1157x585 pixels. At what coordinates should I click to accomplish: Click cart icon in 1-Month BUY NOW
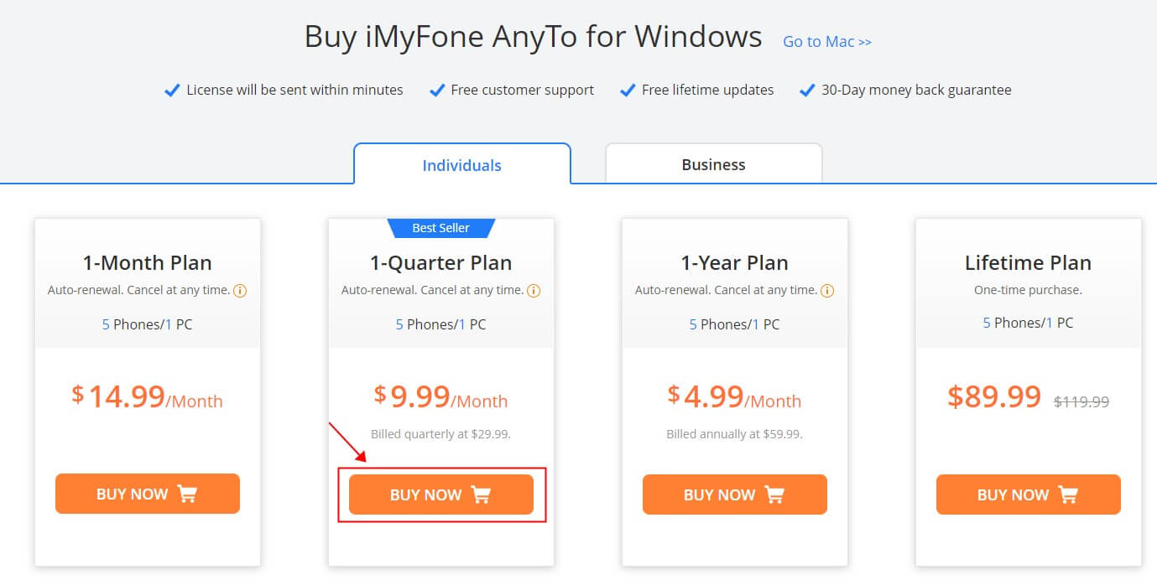click(187, 494)
